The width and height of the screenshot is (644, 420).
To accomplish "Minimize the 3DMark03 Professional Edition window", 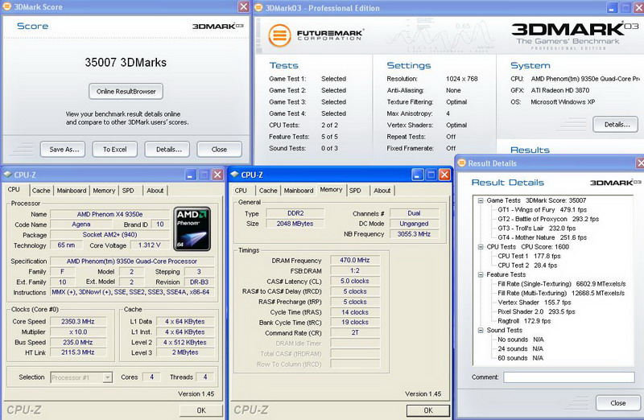I will coord(612,7).
